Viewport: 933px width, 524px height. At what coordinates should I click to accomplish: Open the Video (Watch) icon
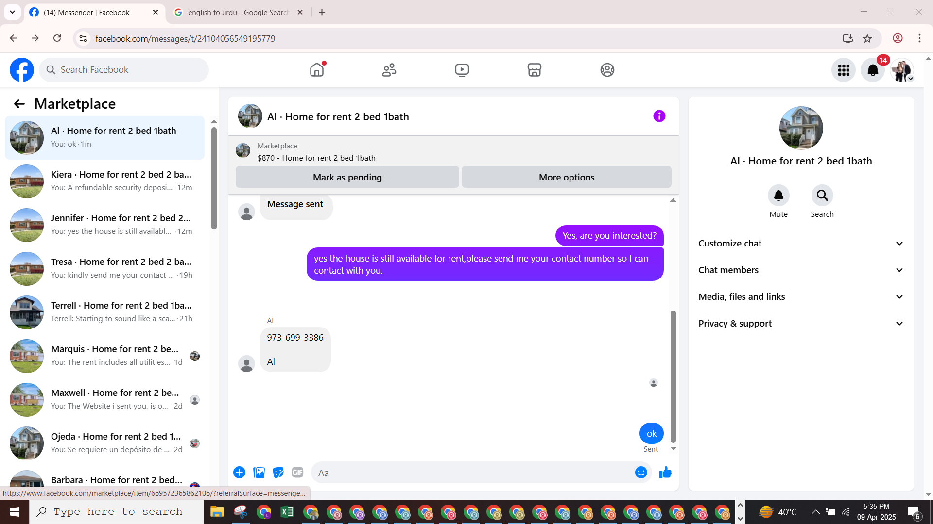462,70
